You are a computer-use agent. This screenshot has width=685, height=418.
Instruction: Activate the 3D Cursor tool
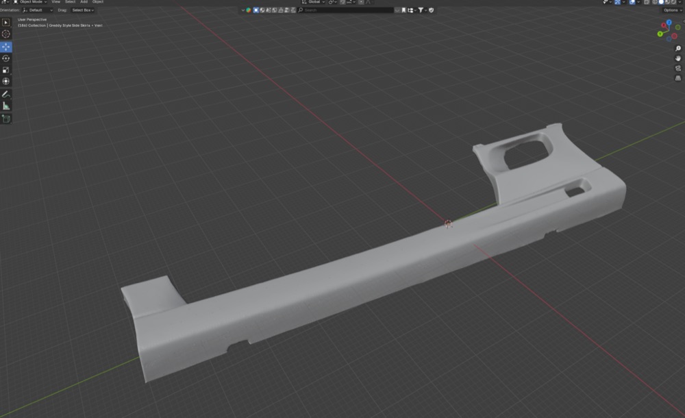pyautogui.click(x=5, y=34)
